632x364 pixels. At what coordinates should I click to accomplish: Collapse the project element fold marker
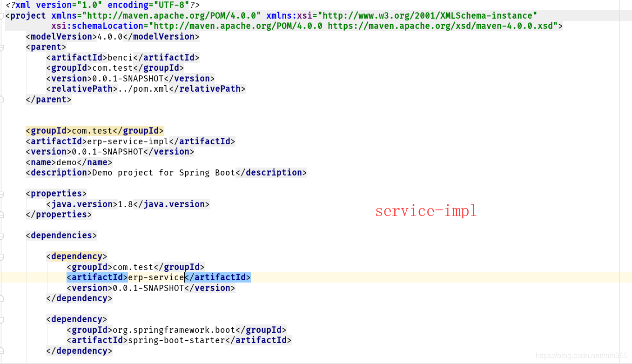point(2,15)
